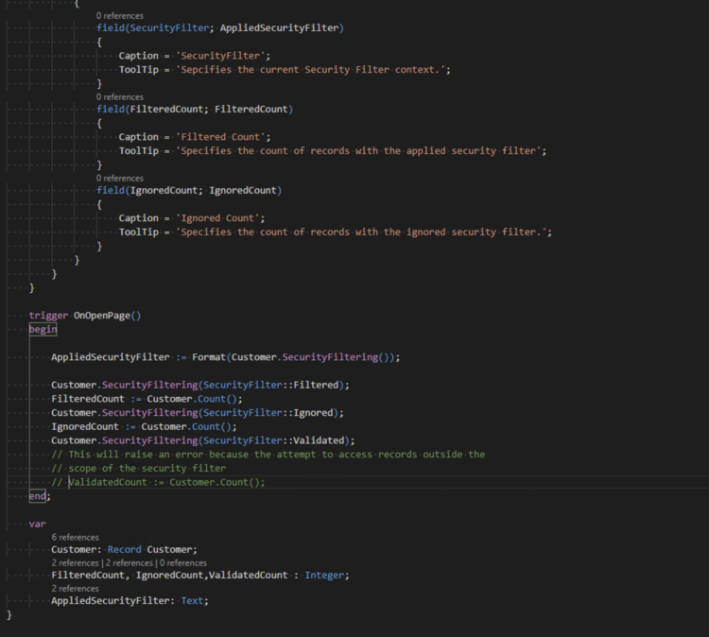The image size is (709, 637).
Task: Click 0 references lens above IgnoredCount field
Action: 119,178
